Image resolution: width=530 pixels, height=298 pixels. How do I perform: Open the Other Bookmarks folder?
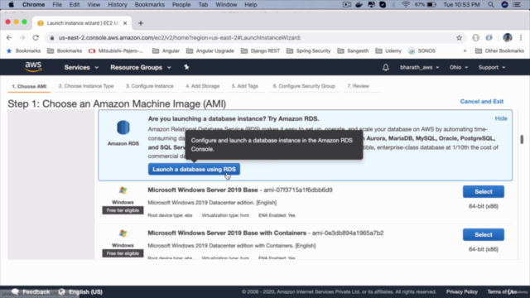click(499, 50)
